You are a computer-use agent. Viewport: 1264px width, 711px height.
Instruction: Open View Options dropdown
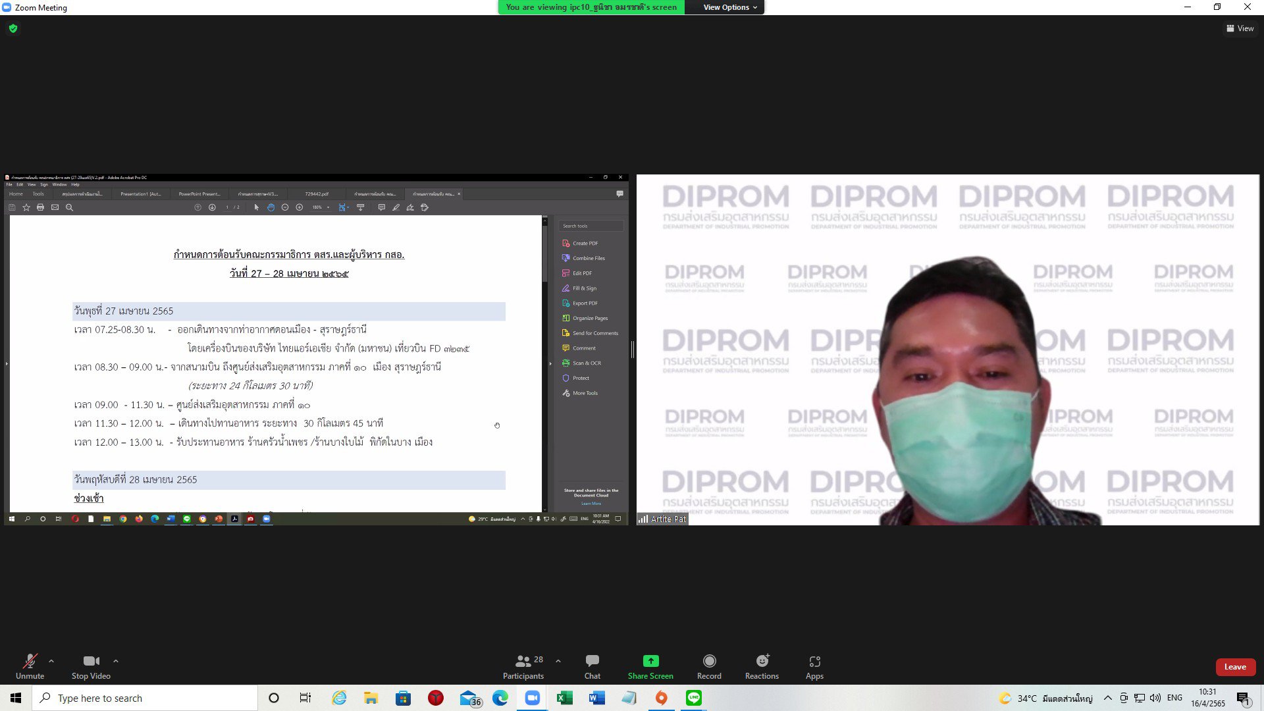pos(730,7)
